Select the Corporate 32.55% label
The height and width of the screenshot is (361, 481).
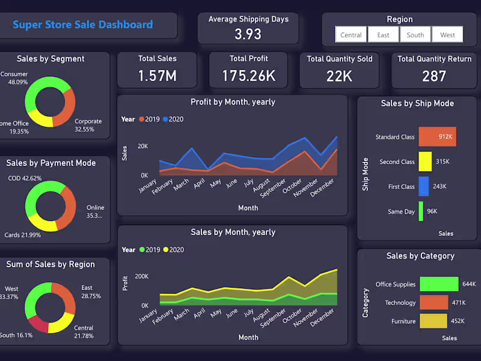pos(88,125)
